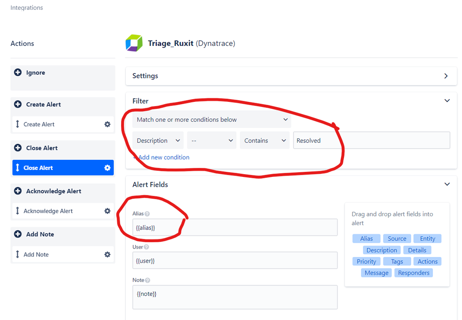Click the reorder arrows on Add Note row
Image resolution: width=462 pixels, height=320 pixels.
coord(18,254)
